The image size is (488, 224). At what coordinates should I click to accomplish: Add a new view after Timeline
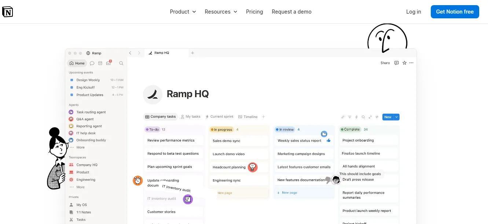(263, 117)
